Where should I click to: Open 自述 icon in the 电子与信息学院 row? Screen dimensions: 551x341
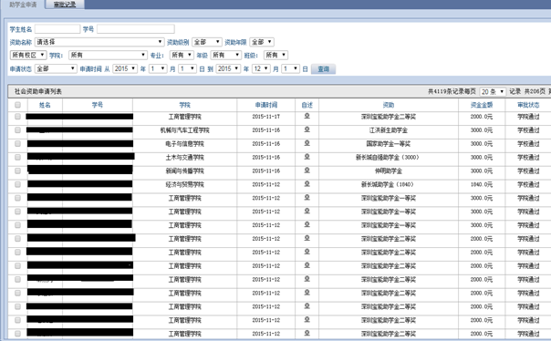point(307,143)
